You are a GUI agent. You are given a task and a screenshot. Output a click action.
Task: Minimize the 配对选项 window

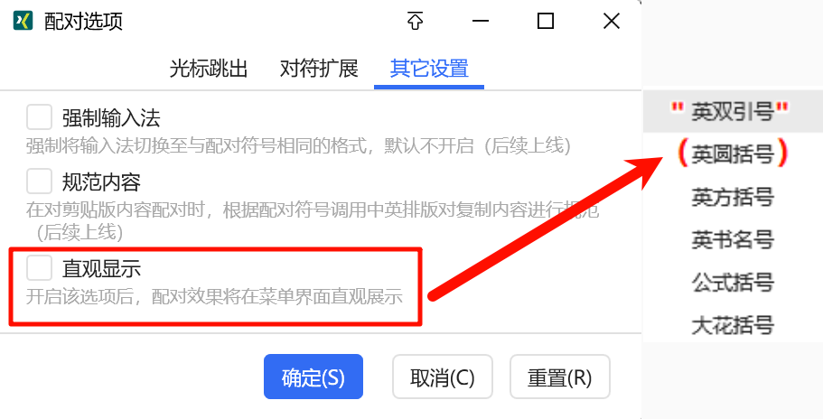click(481, 21)
